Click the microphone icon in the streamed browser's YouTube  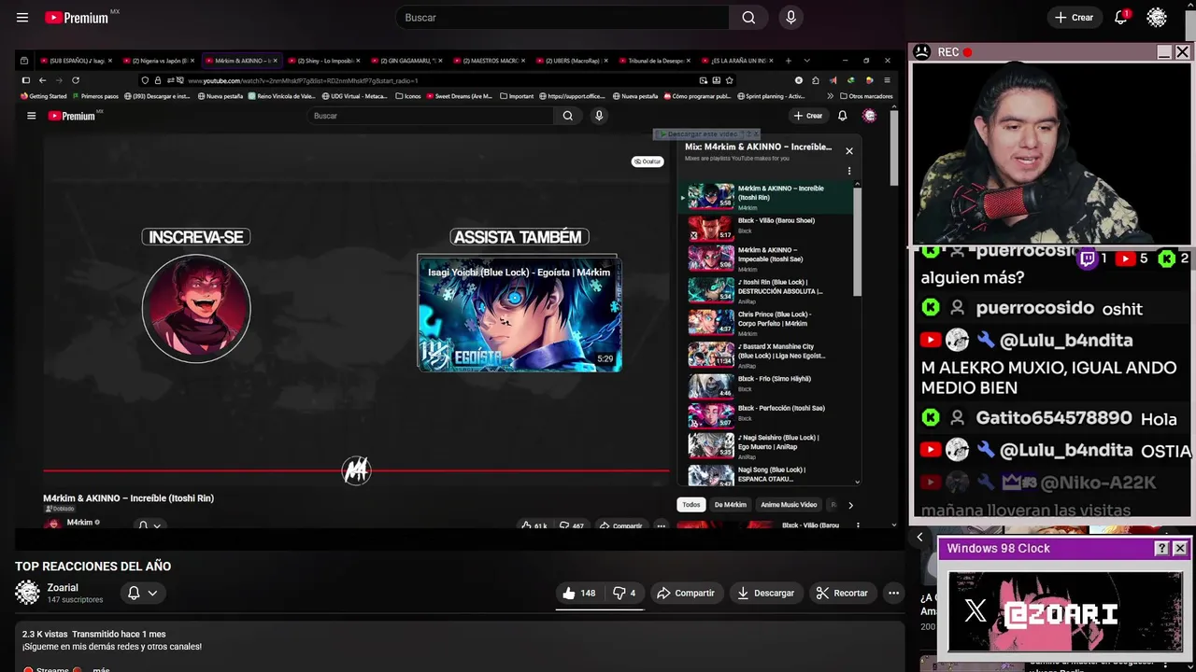pyautogui.click(x=599, y=116)
